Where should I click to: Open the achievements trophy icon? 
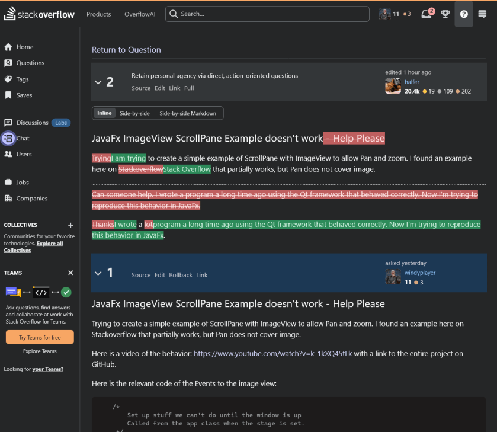445,14
